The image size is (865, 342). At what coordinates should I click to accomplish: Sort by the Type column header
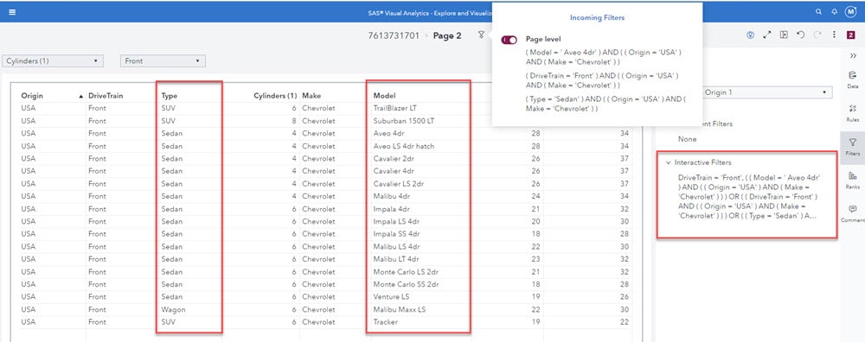coord(170,96)
